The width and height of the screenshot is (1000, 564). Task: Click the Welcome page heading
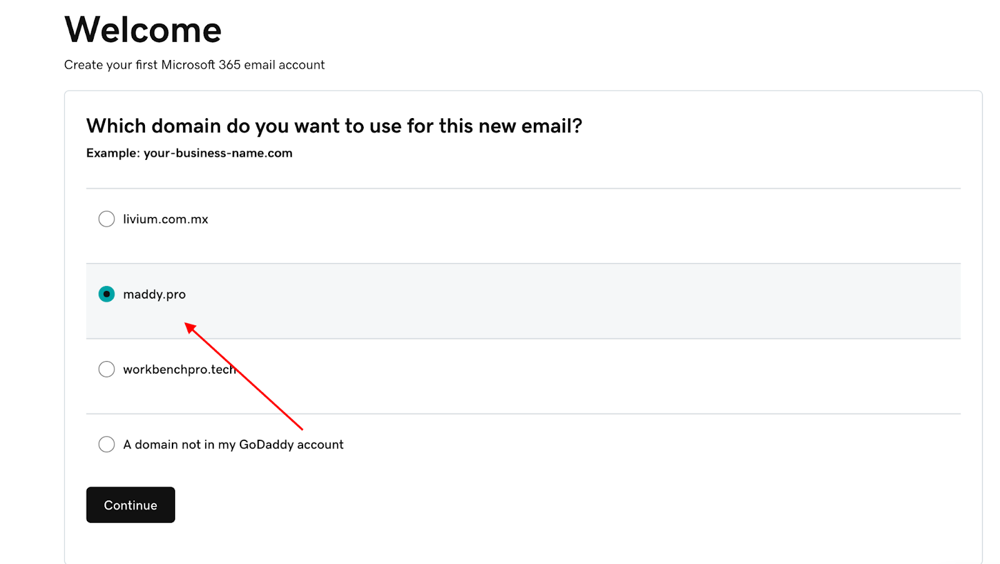click(x=143, y=30)
